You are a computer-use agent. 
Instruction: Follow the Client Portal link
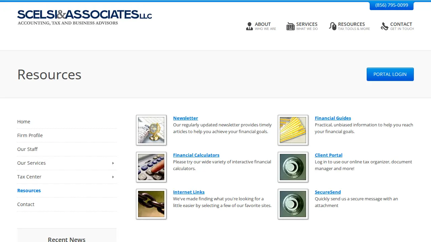tap(329, 155)
